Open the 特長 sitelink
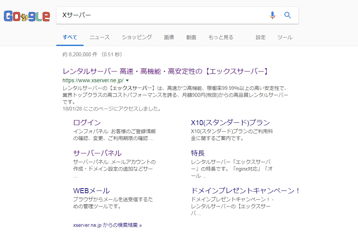Image resolution: width=358 pixels, height=236 pixels. [198, 153]
